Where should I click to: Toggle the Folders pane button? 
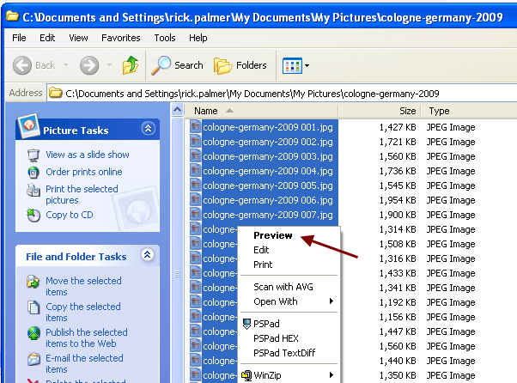[240, 65]
